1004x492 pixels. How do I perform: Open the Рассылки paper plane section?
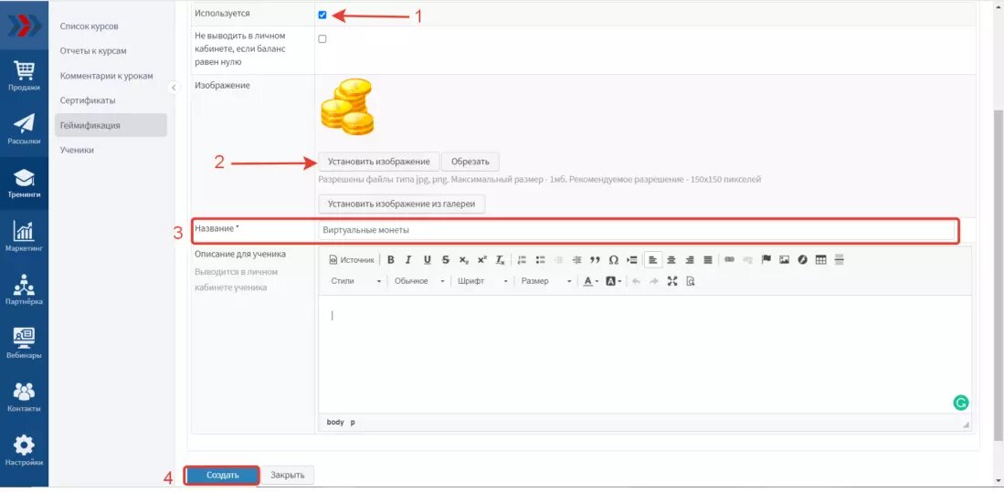[24, 130]
